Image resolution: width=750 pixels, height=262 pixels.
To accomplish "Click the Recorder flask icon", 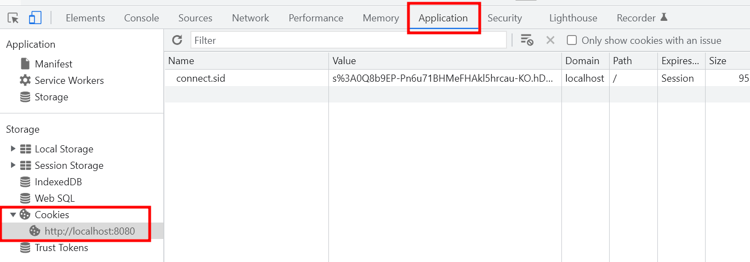I will (664, 17).
